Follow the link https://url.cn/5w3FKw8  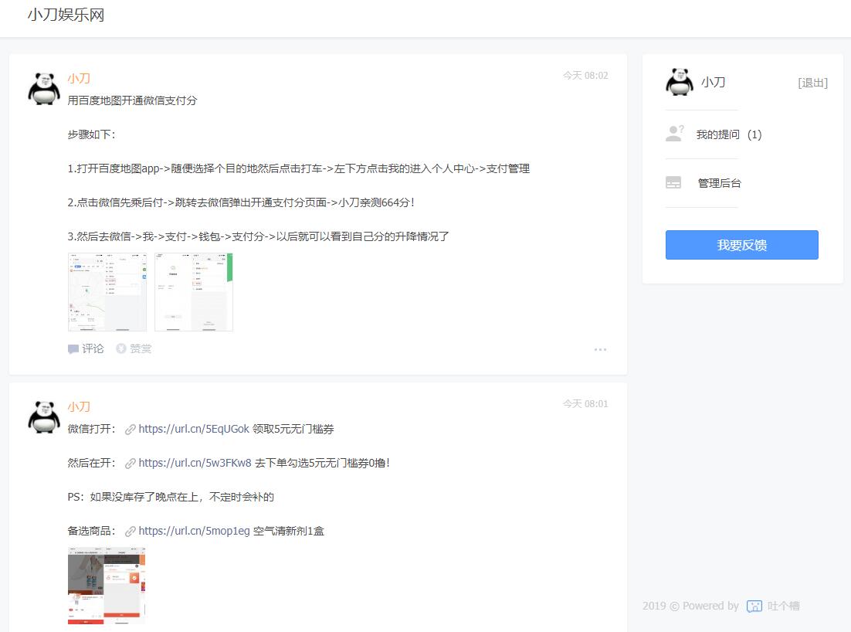tap(195, 463)
